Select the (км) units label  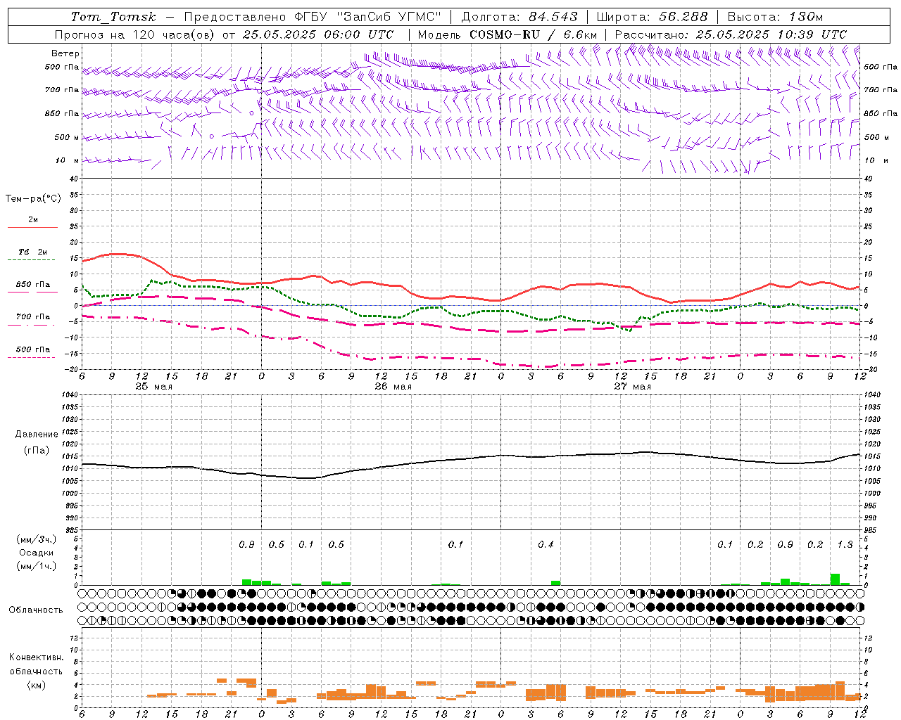coord(37,685)
